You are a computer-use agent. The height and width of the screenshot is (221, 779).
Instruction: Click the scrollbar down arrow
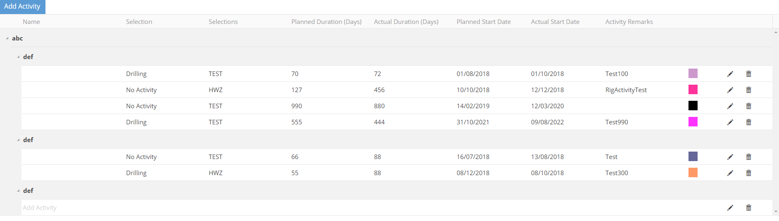pos(776,211)
